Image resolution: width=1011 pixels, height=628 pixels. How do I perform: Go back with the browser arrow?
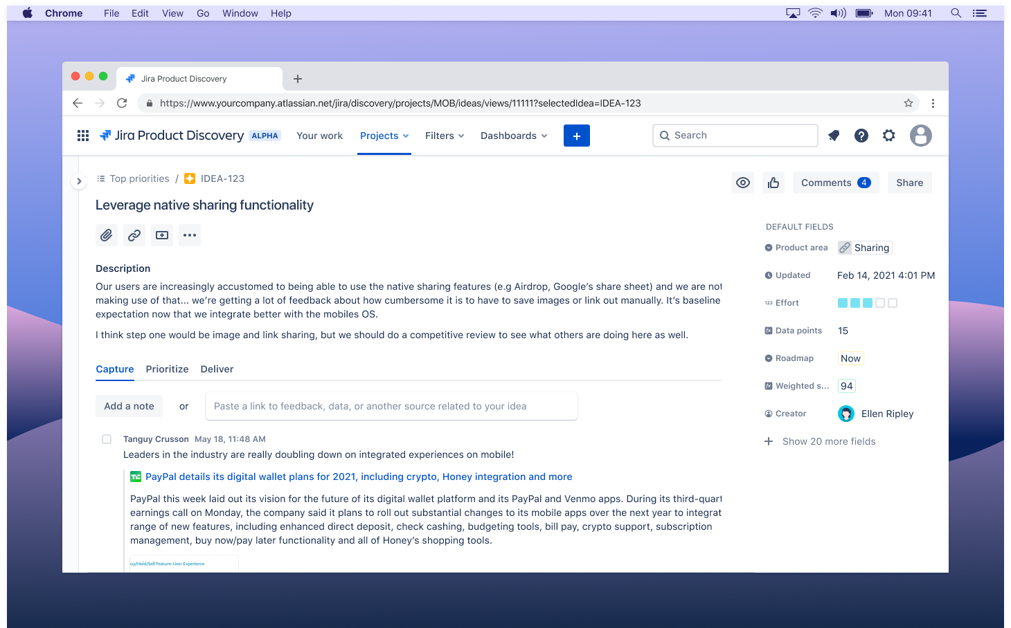(78, 103)
